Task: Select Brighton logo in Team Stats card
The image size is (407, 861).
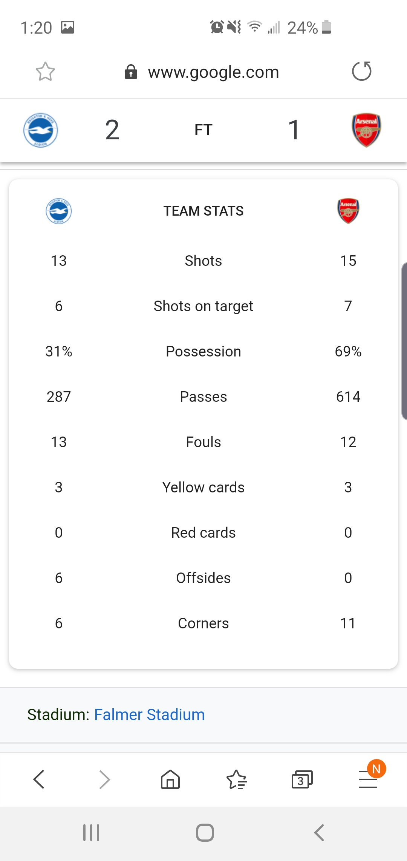Action: [x=59, y=211]
